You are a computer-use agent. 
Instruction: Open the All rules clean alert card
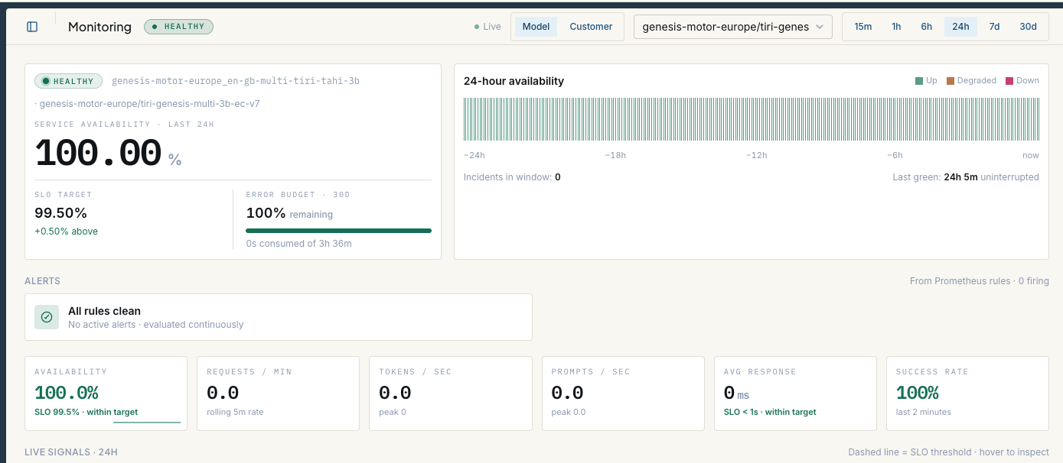[279, 317]
